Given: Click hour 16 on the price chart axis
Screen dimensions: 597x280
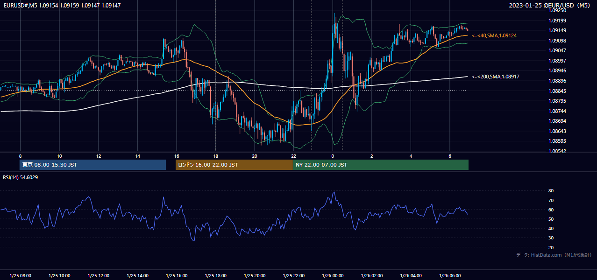Looking at the screenshot, I should pos(177,156).
